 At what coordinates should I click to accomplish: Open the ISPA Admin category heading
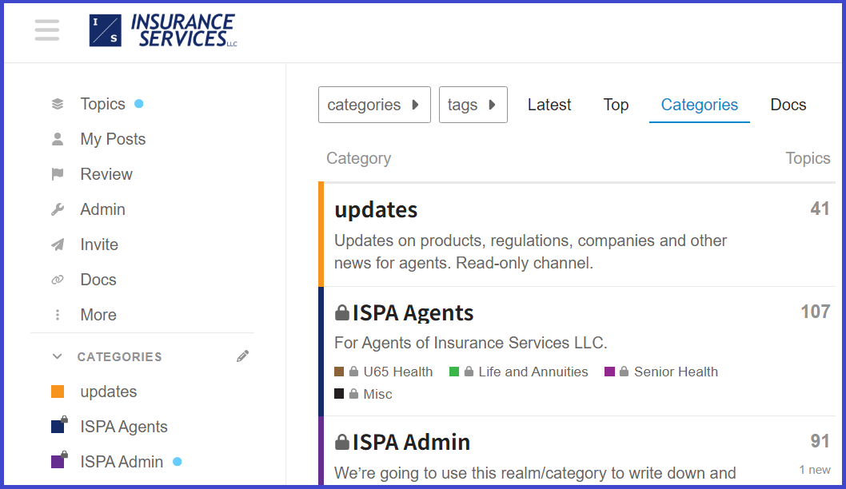coord(411,442)
